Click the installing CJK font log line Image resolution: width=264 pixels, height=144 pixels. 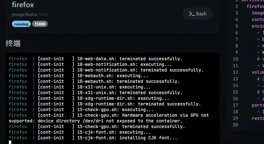127,138
